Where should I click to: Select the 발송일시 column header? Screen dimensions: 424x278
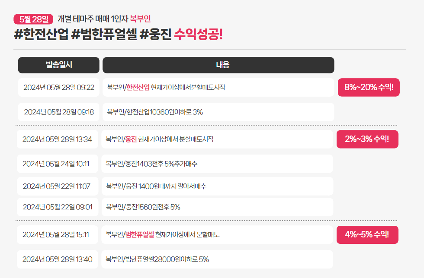[x=59, y=65]
